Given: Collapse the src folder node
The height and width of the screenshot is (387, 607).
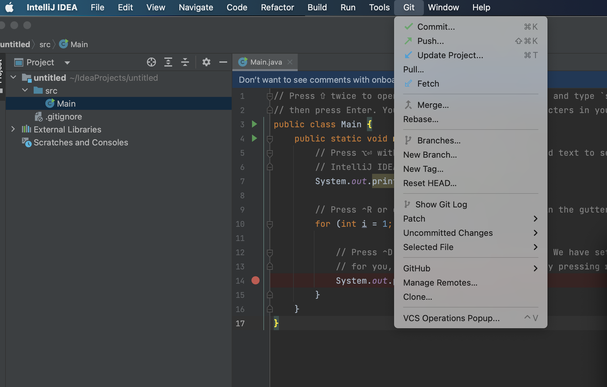Looking at the screenshot, I should pos(25,90).
